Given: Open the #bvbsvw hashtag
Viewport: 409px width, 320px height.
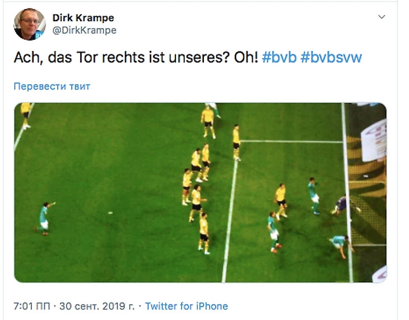Looking at the screenshot, I should coord(331,58).
